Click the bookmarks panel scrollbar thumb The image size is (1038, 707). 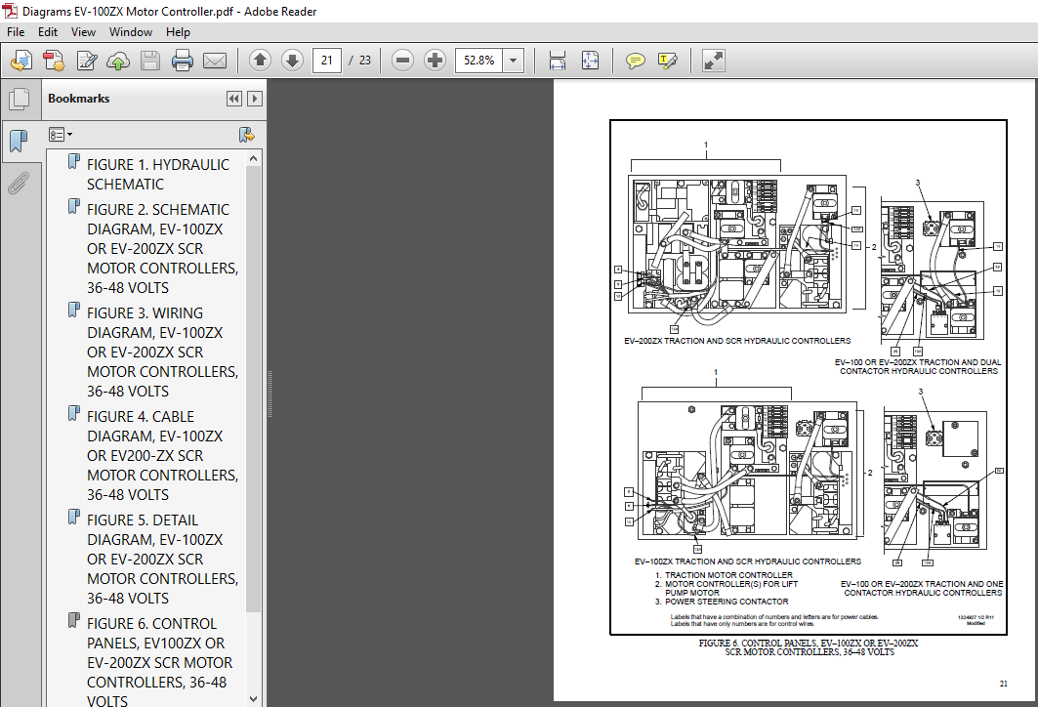254,390
